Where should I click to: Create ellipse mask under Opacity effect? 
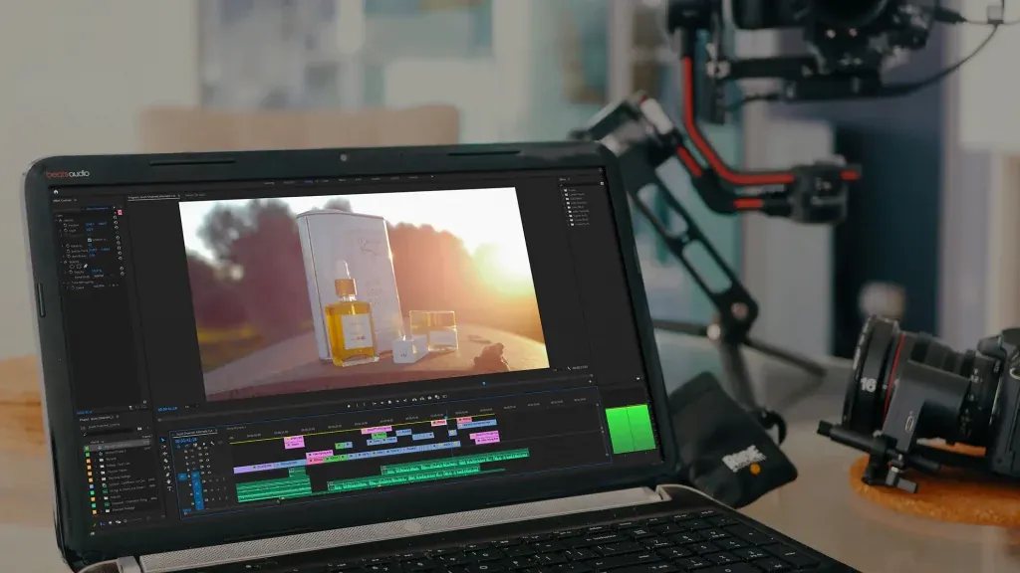click(x=72, y=267)
